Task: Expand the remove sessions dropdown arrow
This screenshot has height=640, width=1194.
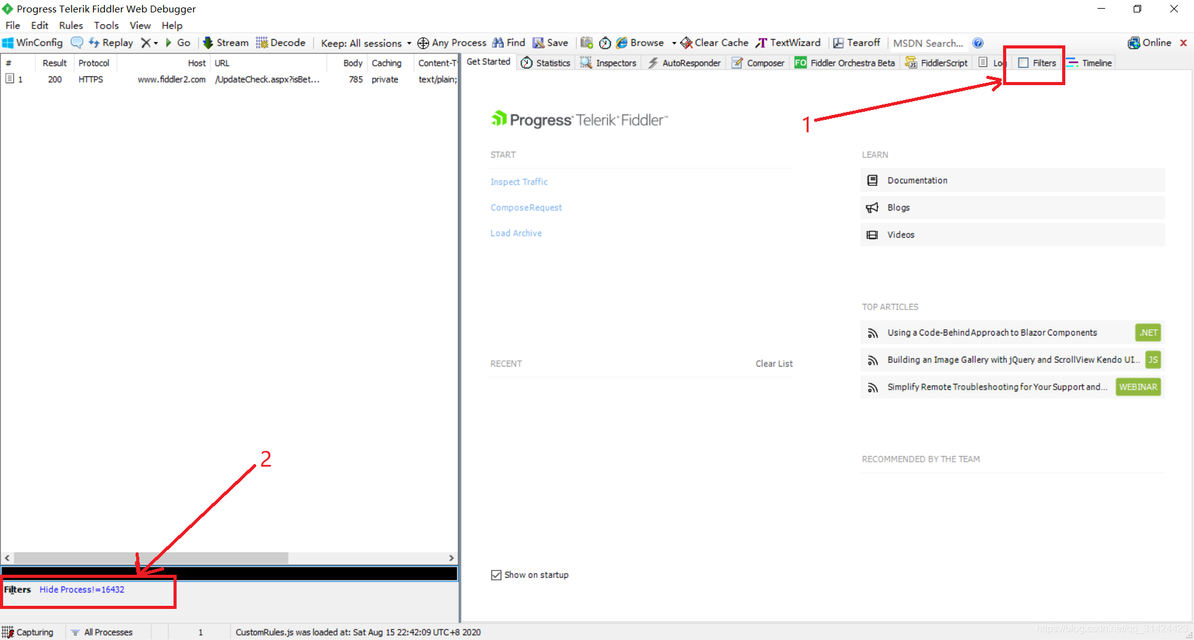Action: (x=156, y=43)
